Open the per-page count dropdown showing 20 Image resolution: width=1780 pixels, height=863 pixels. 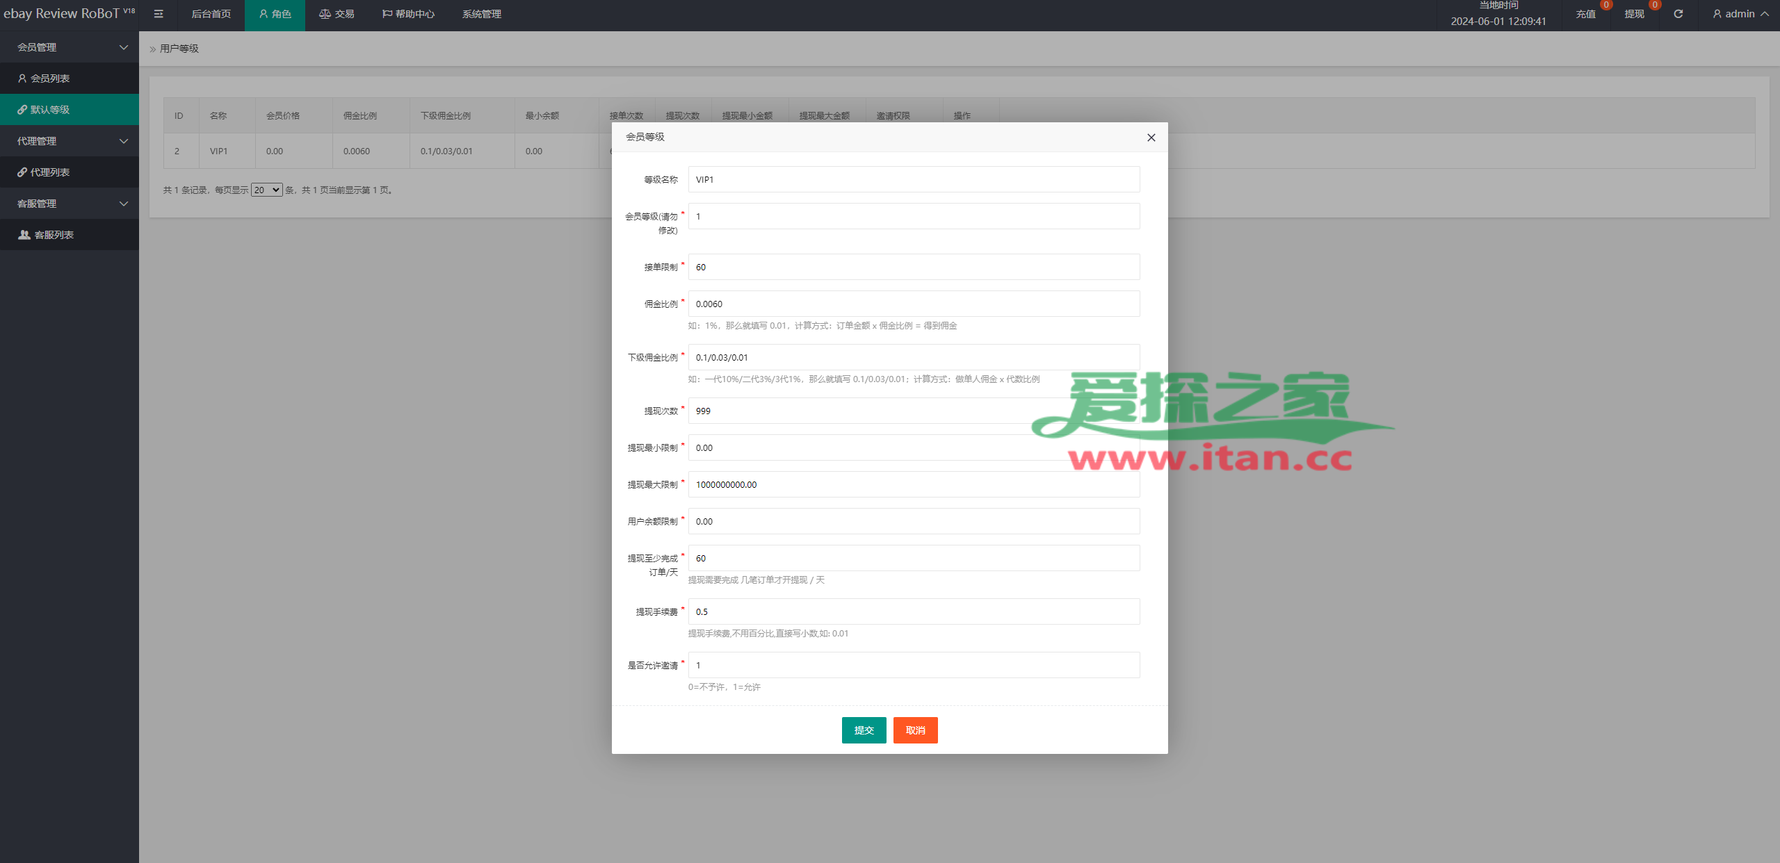266,190
